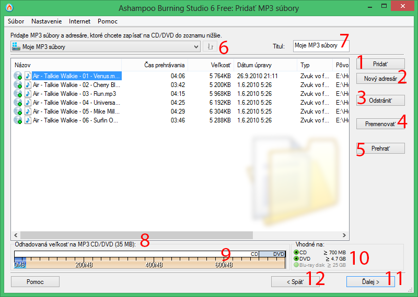418x297 pixels.
Task: Select the track 05 - Mike Mill...
Action: (x=76, y=112)
